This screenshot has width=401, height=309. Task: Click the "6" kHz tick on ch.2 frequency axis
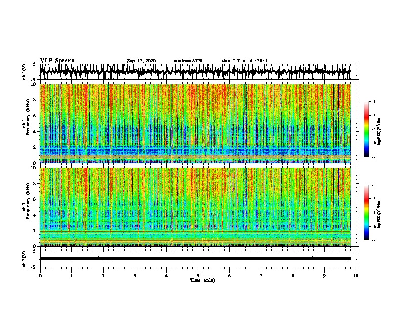point(35,199)
